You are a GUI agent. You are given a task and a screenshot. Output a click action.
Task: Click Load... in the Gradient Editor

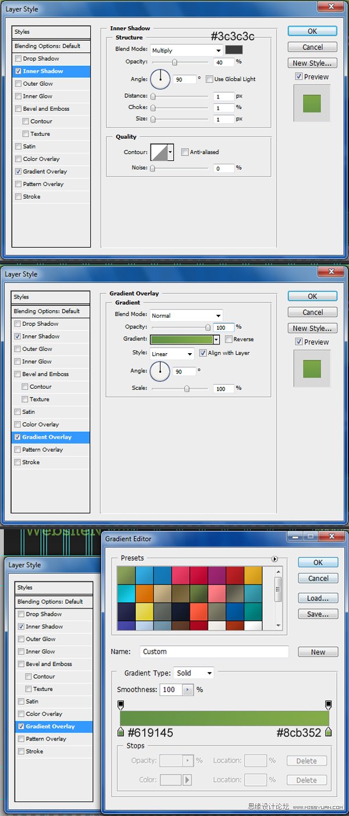[x=318, y=598]
